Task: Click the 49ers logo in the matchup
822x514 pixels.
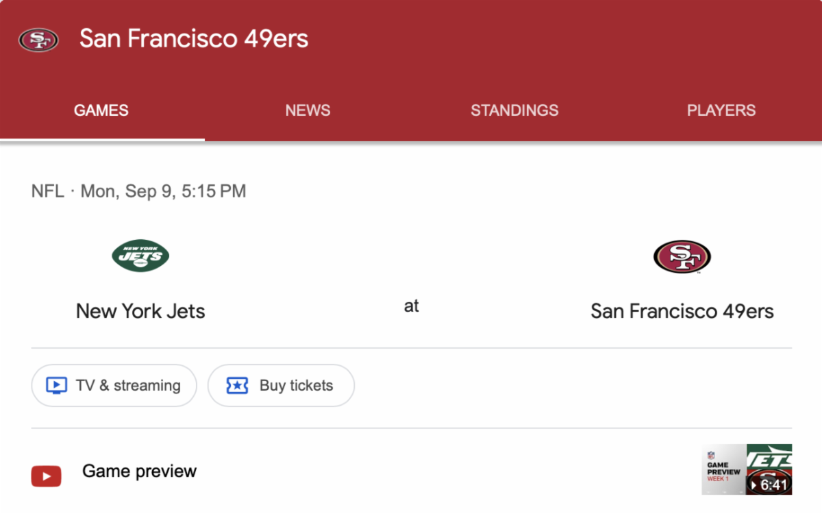Action: coord(682,257)
